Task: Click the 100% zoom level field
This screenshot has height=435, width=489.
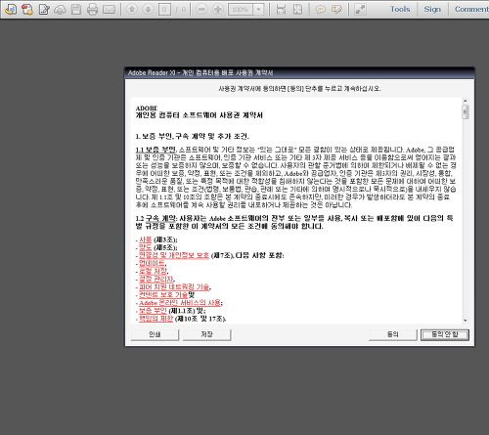Action: [x=241, y=10]
